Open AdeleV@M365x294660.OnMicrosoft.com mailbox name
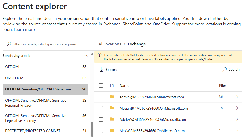Viewport: 244px width, 137px height. click(x=153, y=119)
